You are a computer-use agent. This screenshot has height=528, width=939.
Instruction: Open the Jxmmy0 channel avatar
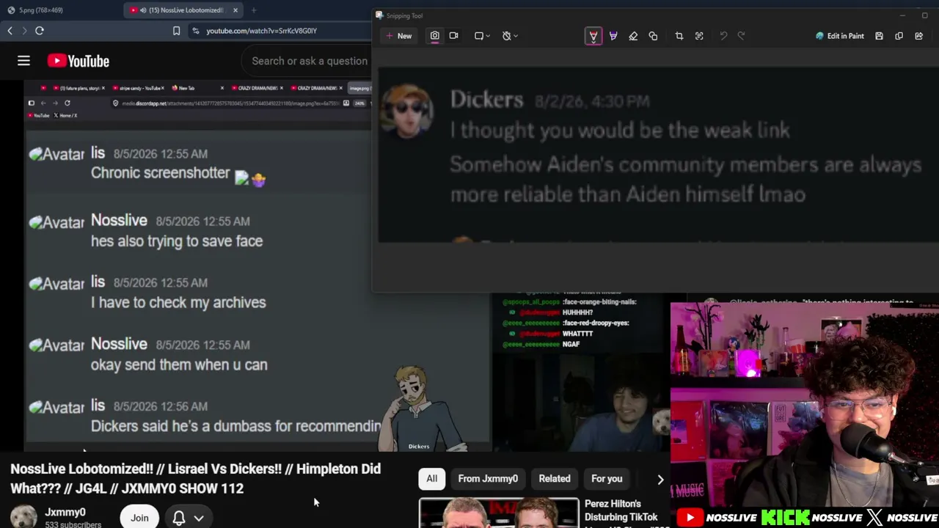pyautogui.click(x=23, y=517)
